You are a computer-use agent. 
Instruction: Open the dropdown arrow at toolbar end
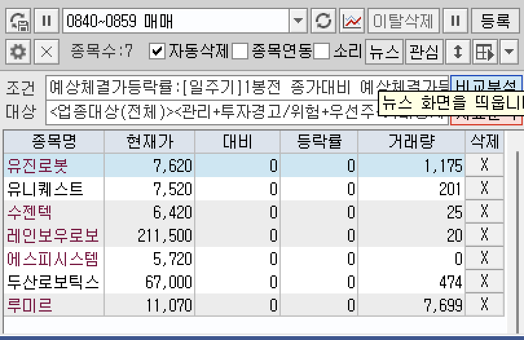[509, 52]
